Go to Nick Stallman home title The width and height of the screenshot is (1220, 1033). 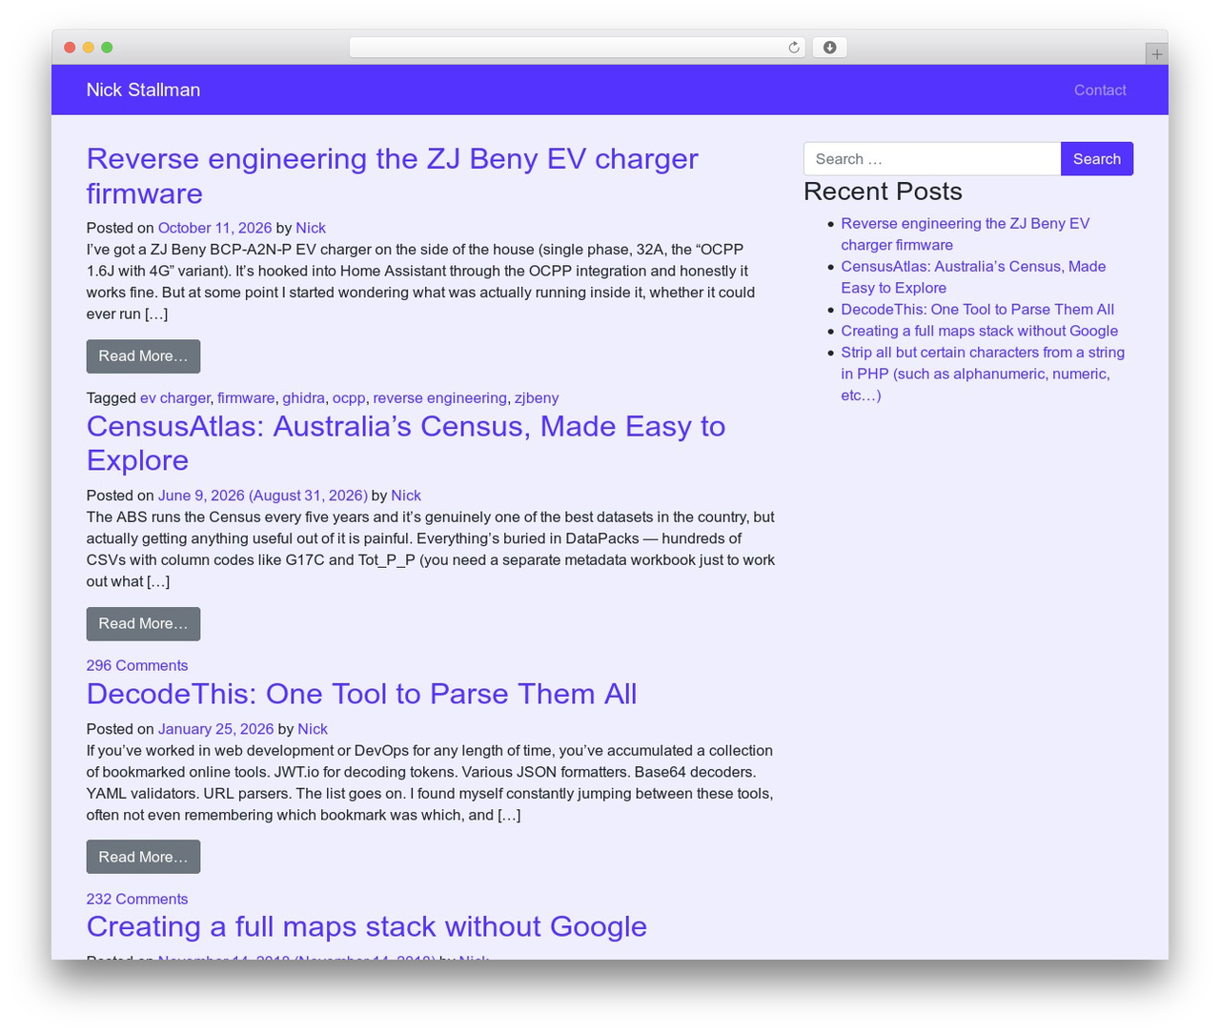click(x=143, y=90)
